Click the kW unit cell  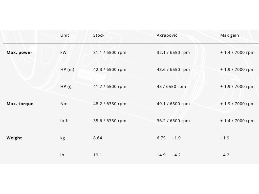63,53
